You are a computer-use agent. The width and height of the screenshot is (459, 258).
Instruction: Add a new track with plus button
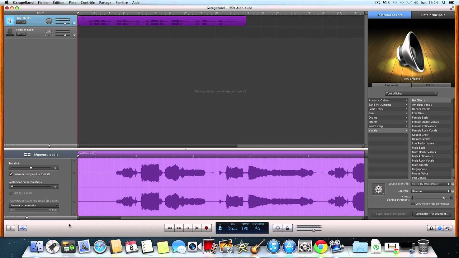(x=11, y=228)
